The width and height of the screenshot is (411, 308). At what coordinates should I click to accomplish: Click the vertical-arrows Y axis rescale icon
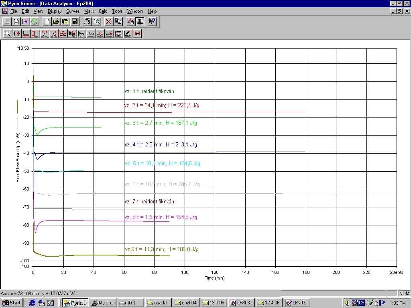[x=35, y=34]
